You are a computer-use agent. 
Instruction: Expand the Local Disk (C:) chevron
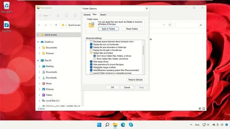point(39,101)
